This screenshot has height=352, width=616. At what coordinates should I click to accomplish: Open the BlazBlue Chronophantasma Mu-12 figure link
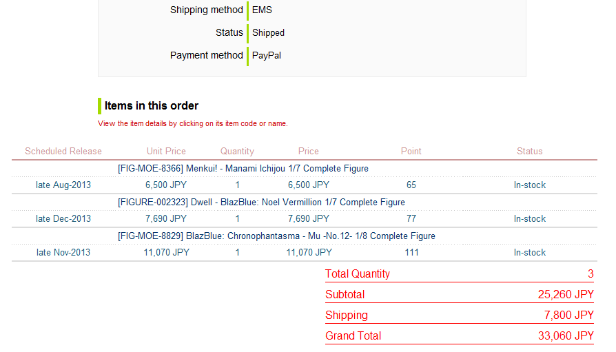276,236
